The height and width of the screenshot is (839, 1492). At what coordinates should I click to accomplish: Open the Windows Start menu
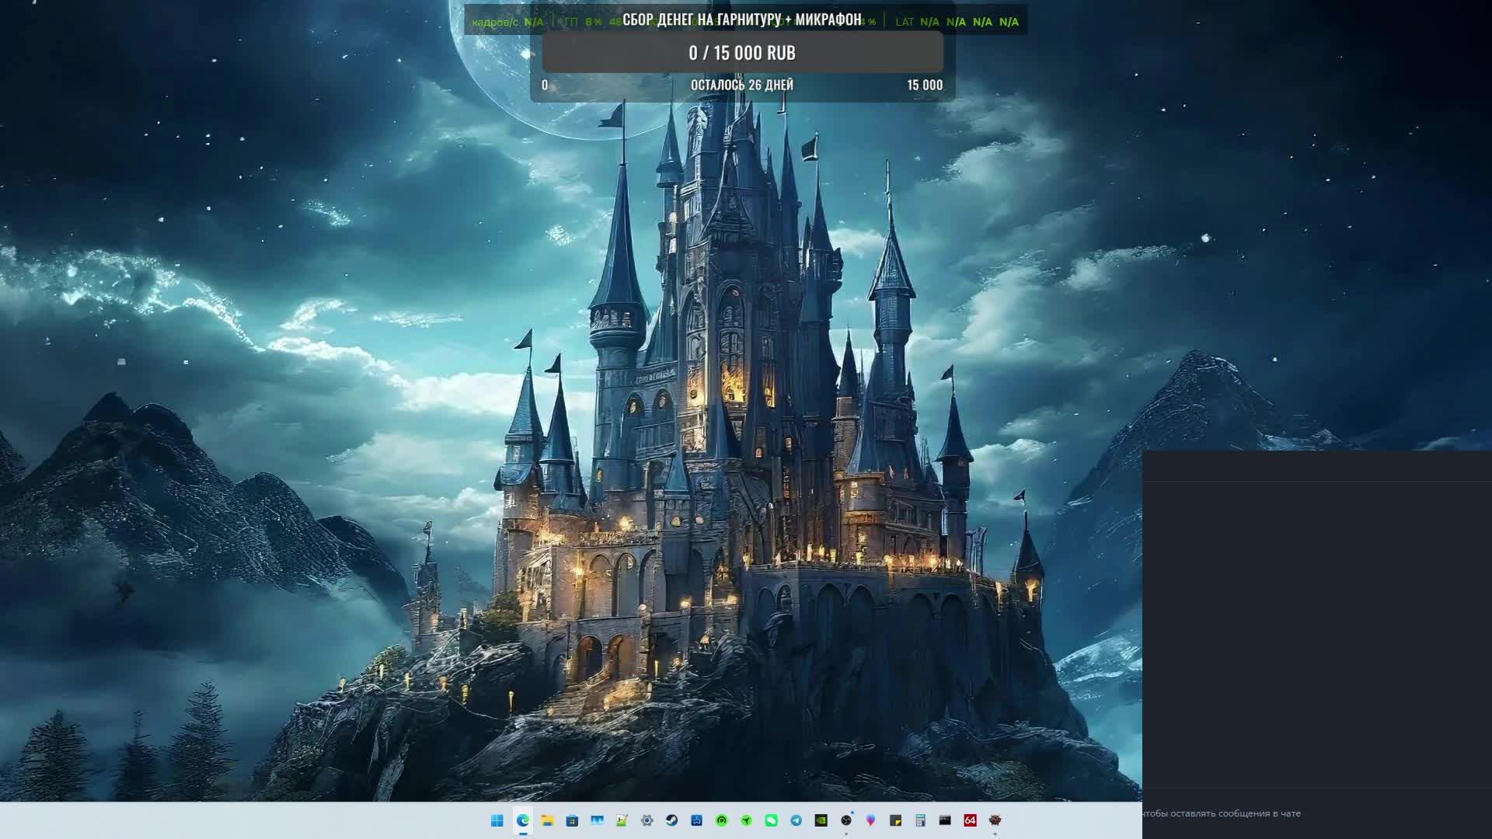[x=497, y=820]
